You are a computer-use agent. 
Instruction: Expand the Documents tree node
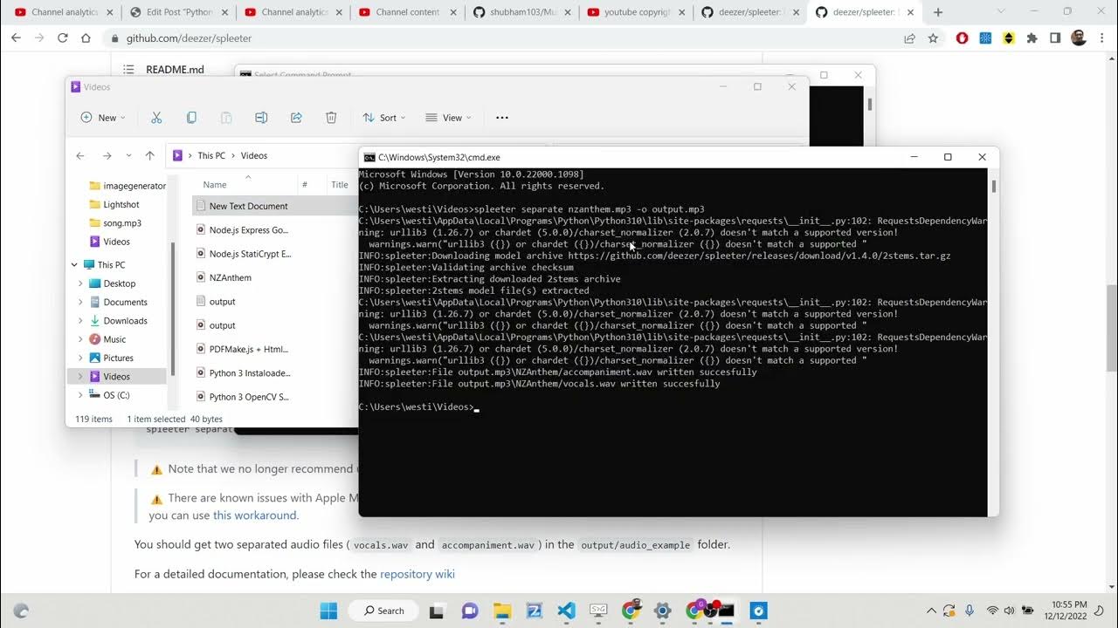coord(80,303)
